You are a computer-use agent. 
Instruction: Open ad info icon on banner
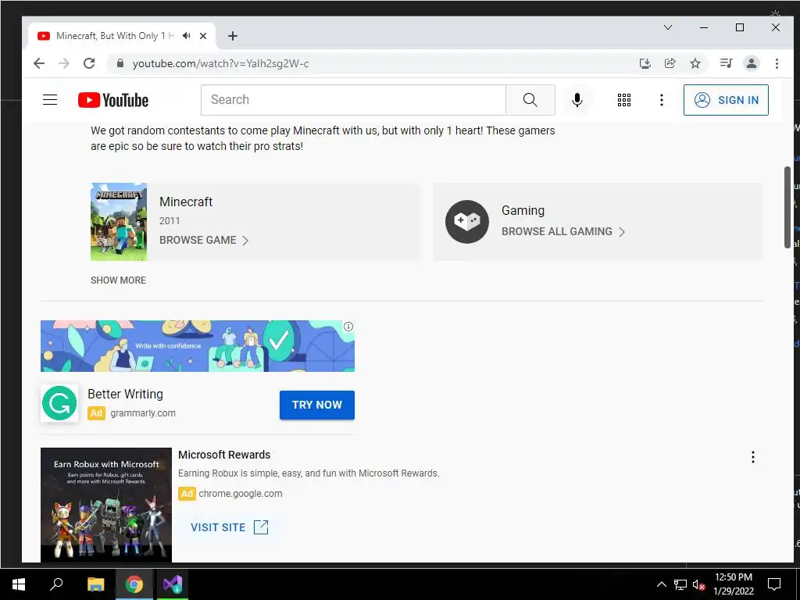(x=348, y=327)
